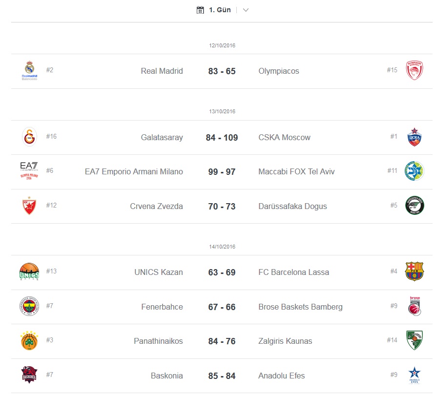Click the Real Madrid team logo
Screen dimensions: 436x398
pyautogui.click(x=29, y=71)
